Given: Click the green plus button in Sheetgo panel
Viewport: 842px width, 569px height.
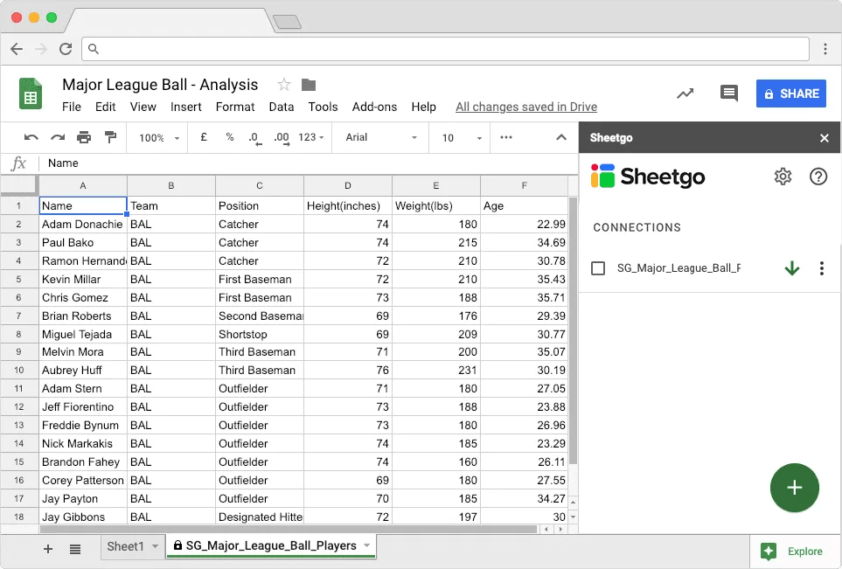Looking at the screenshot, I should (794, 487).
